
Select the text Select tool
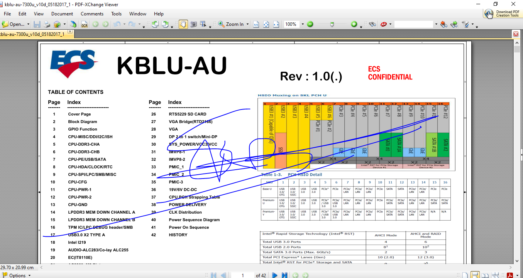203,24
